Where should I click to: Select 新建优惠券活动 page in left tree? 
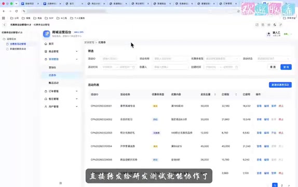(18, 49)
